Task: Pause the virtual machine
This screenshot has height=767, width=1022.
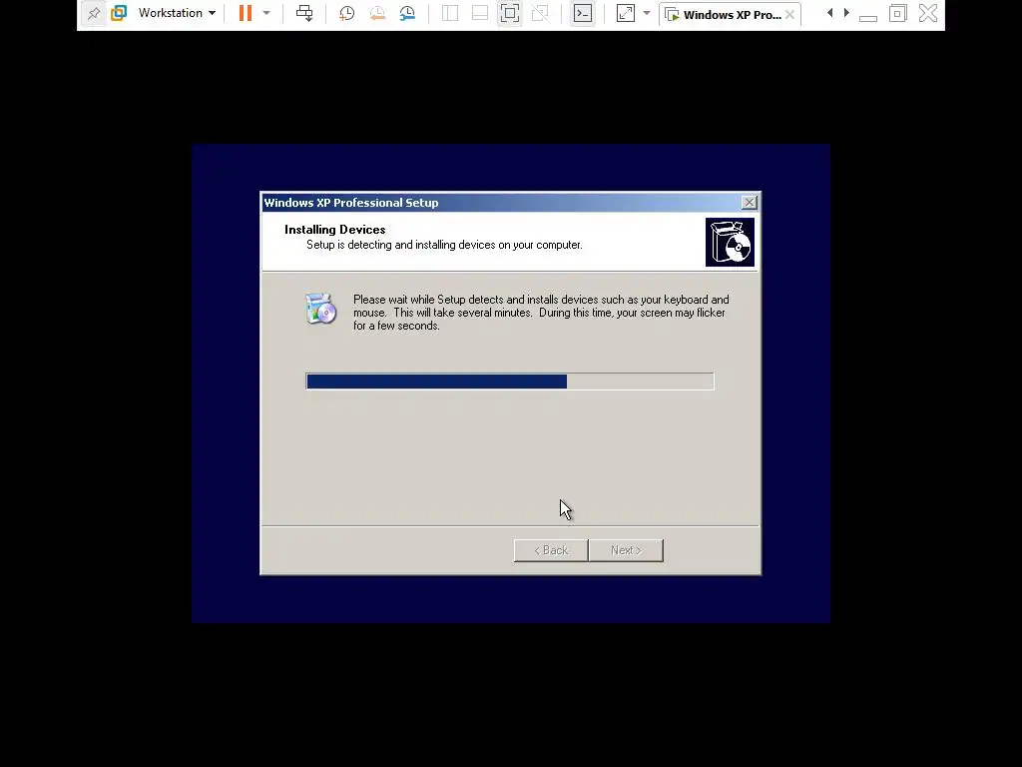Action: click(246, 13)
